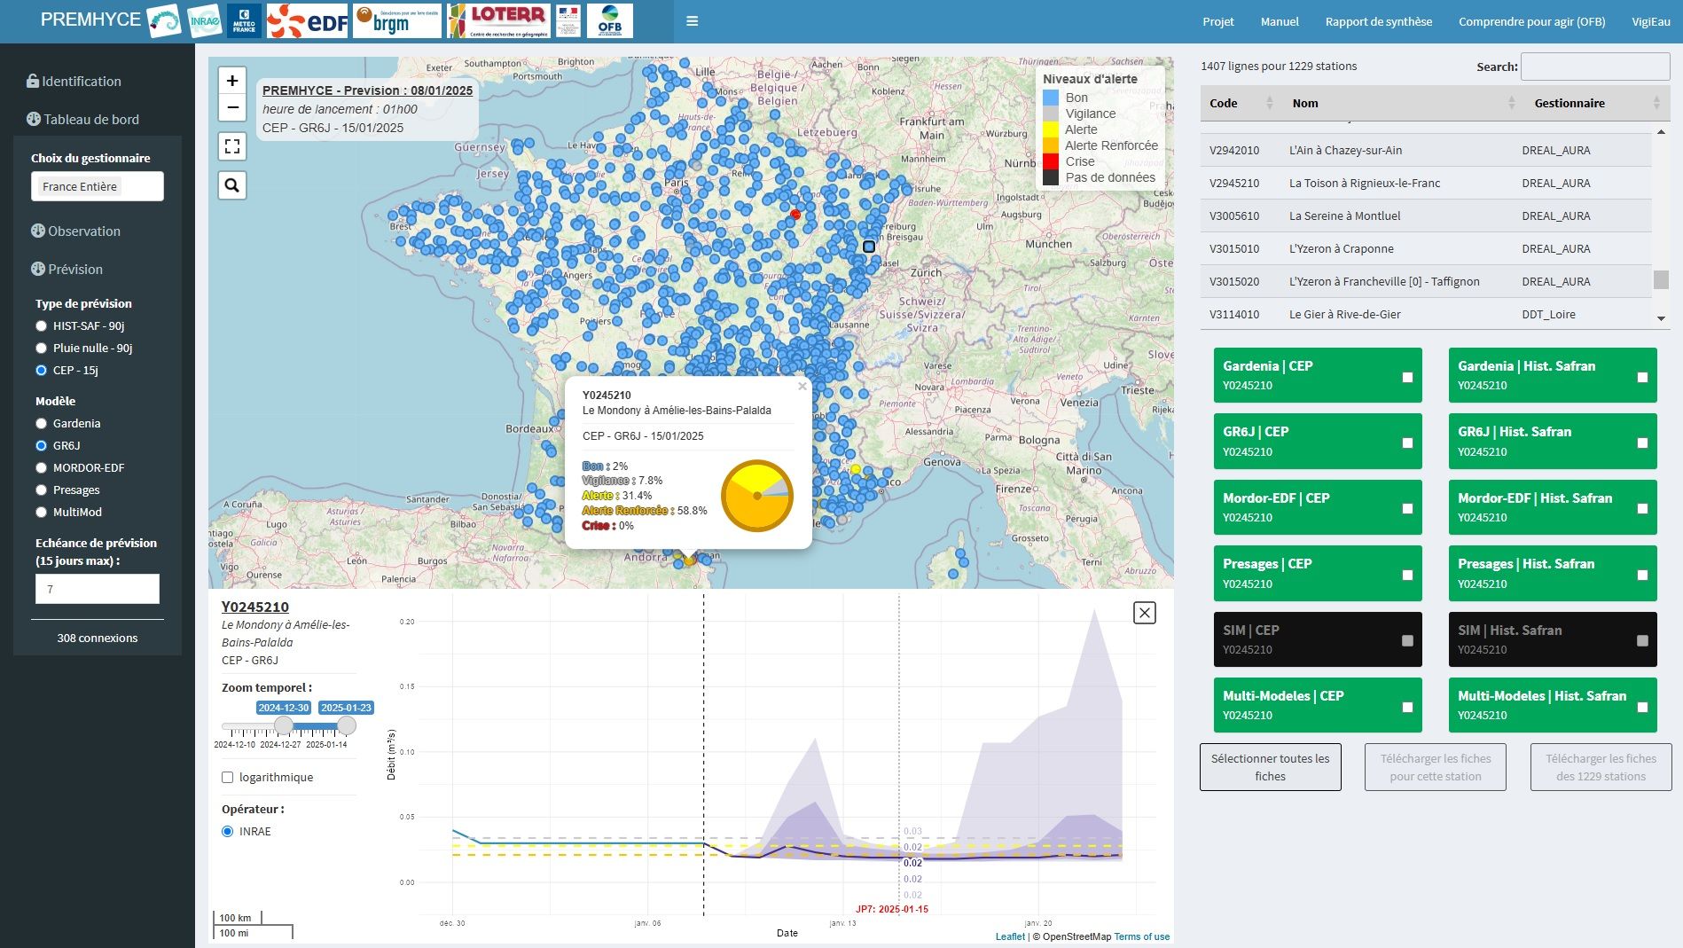Zoom in on the map
Viewport: 1683px width, 948px height.
[x=232, y=81]
